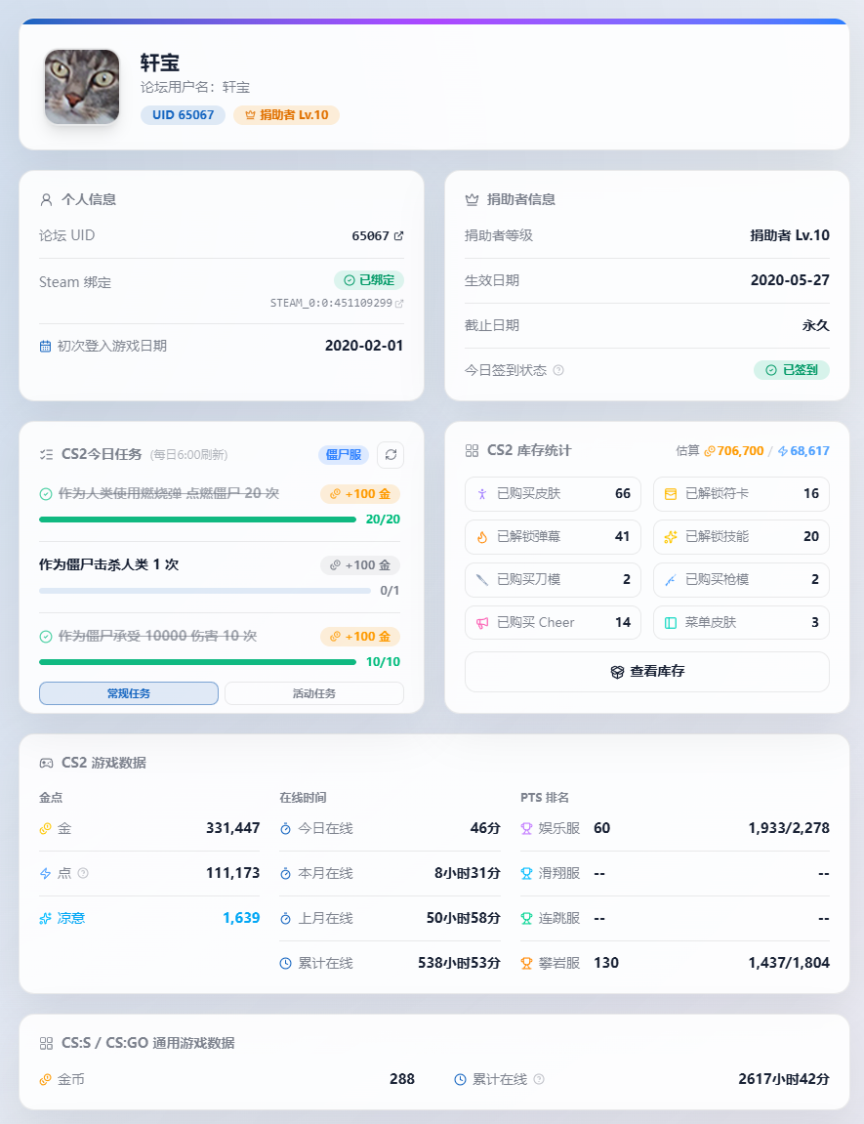Switch to the 常规任务 tab
This screenshot has height=1124, width=864.
click(x=129, y=693)
